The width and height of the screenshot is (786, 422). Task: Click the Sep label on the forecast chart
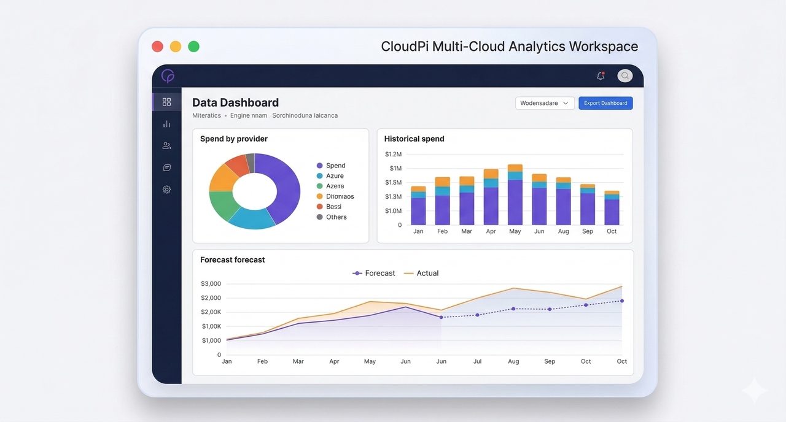[550, 361]
